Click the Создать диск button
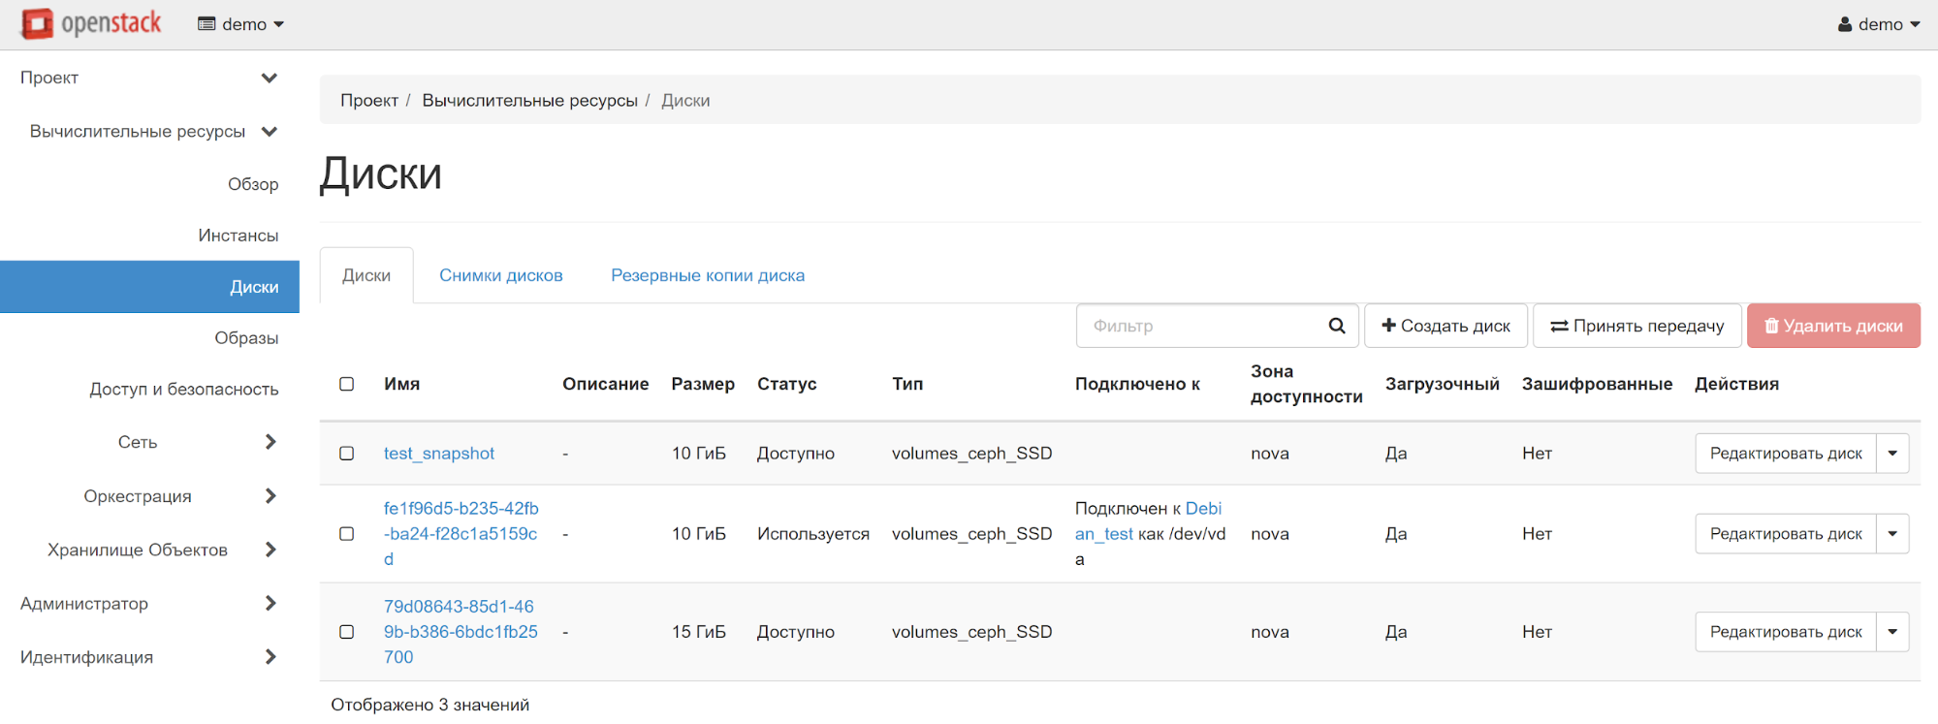 pyautogui.click(x=1446, y=326)
